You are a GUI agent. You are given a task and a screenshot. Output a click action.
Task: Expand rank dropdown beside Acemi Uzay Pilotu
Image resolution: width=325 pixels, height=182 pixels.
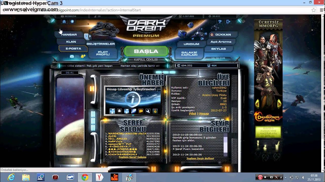pos(199,95)
